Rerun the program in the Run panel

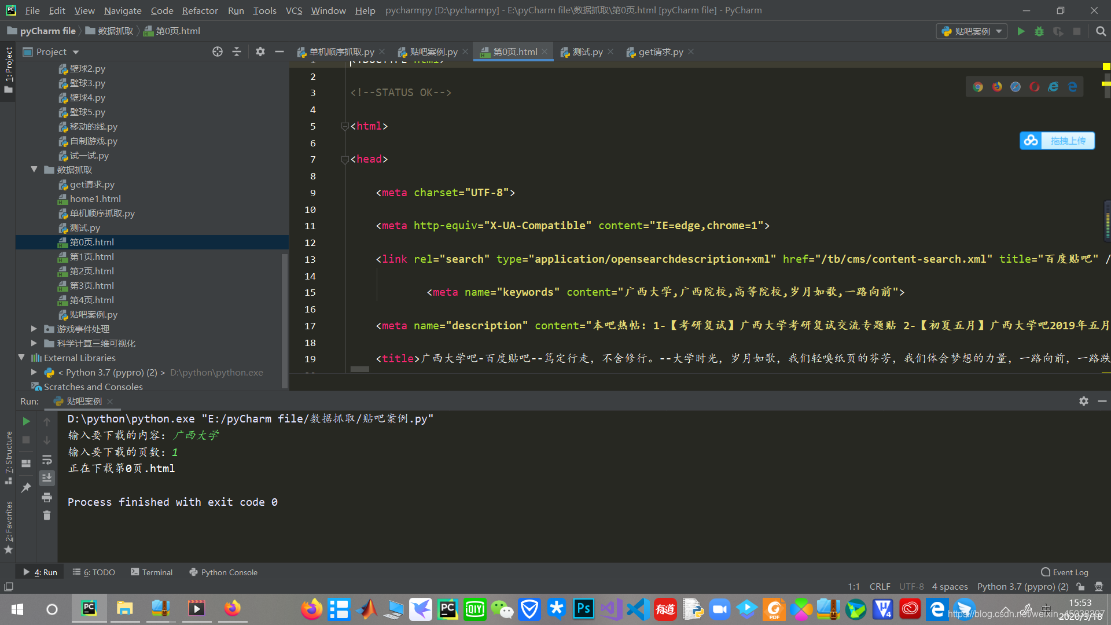coord(26,421)
